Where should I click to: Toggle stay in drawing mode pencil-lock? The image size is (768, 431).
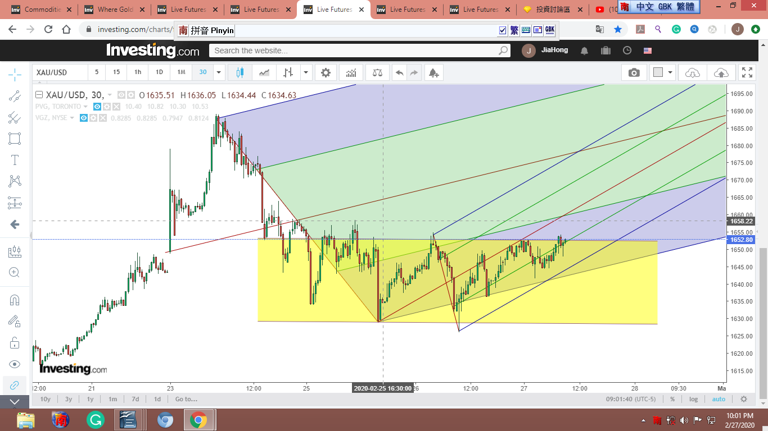click(x=15, y=321)
